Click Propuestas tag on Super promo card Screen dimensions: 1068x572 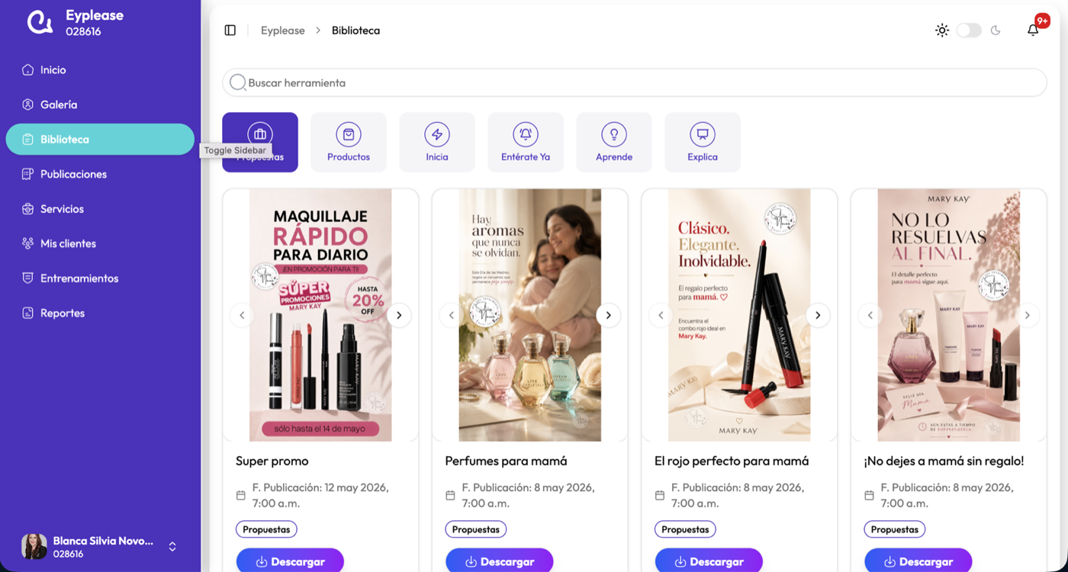point(266,529)
